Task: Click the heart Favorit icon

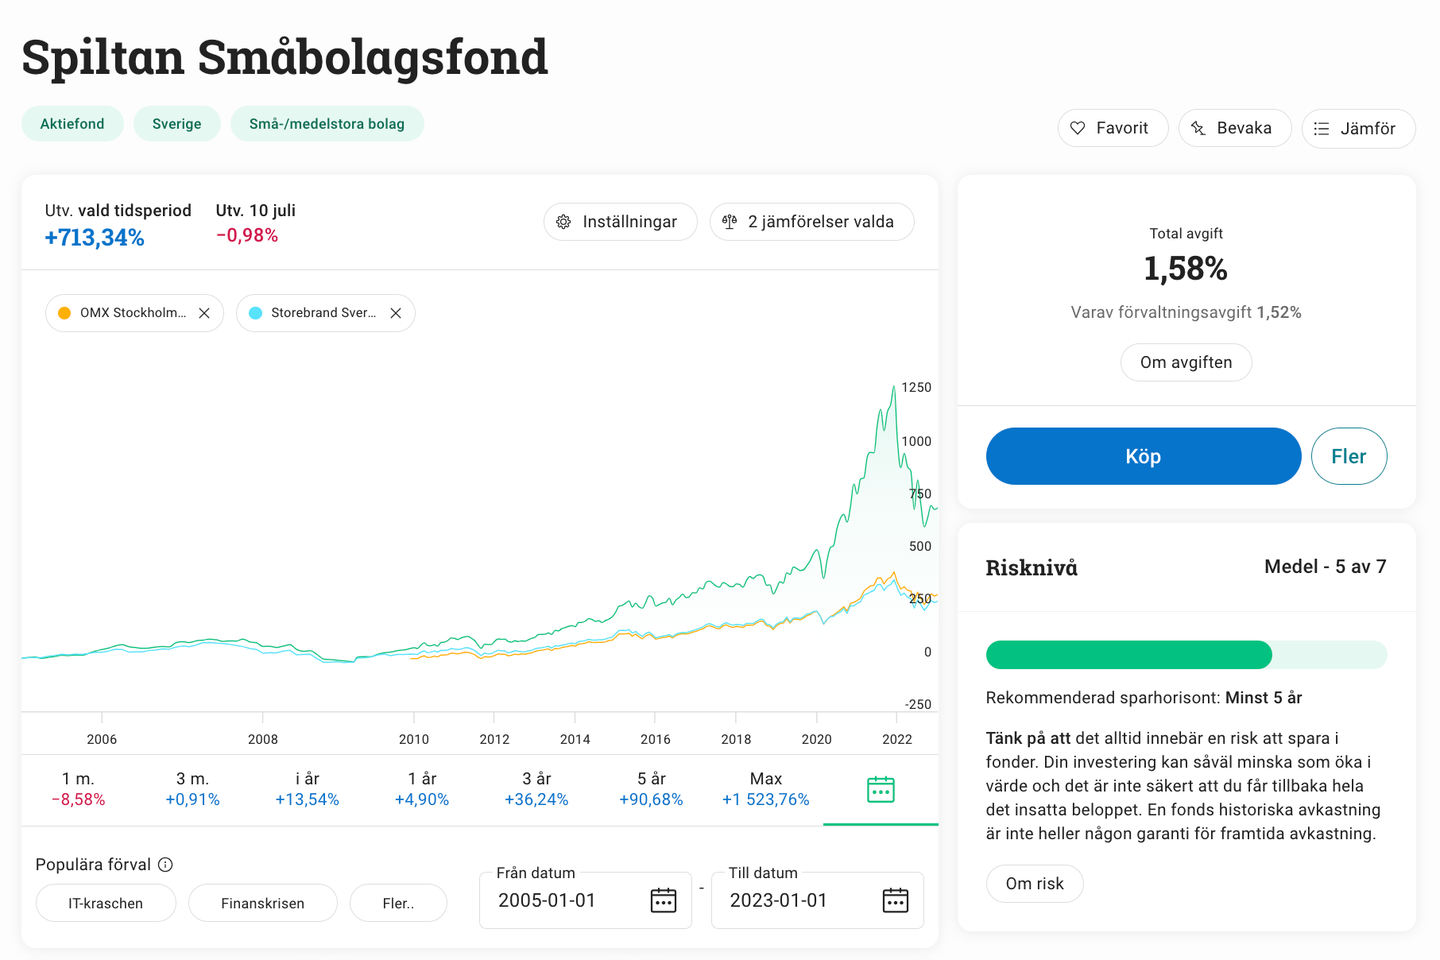Action: click(x=1078, y=128)
